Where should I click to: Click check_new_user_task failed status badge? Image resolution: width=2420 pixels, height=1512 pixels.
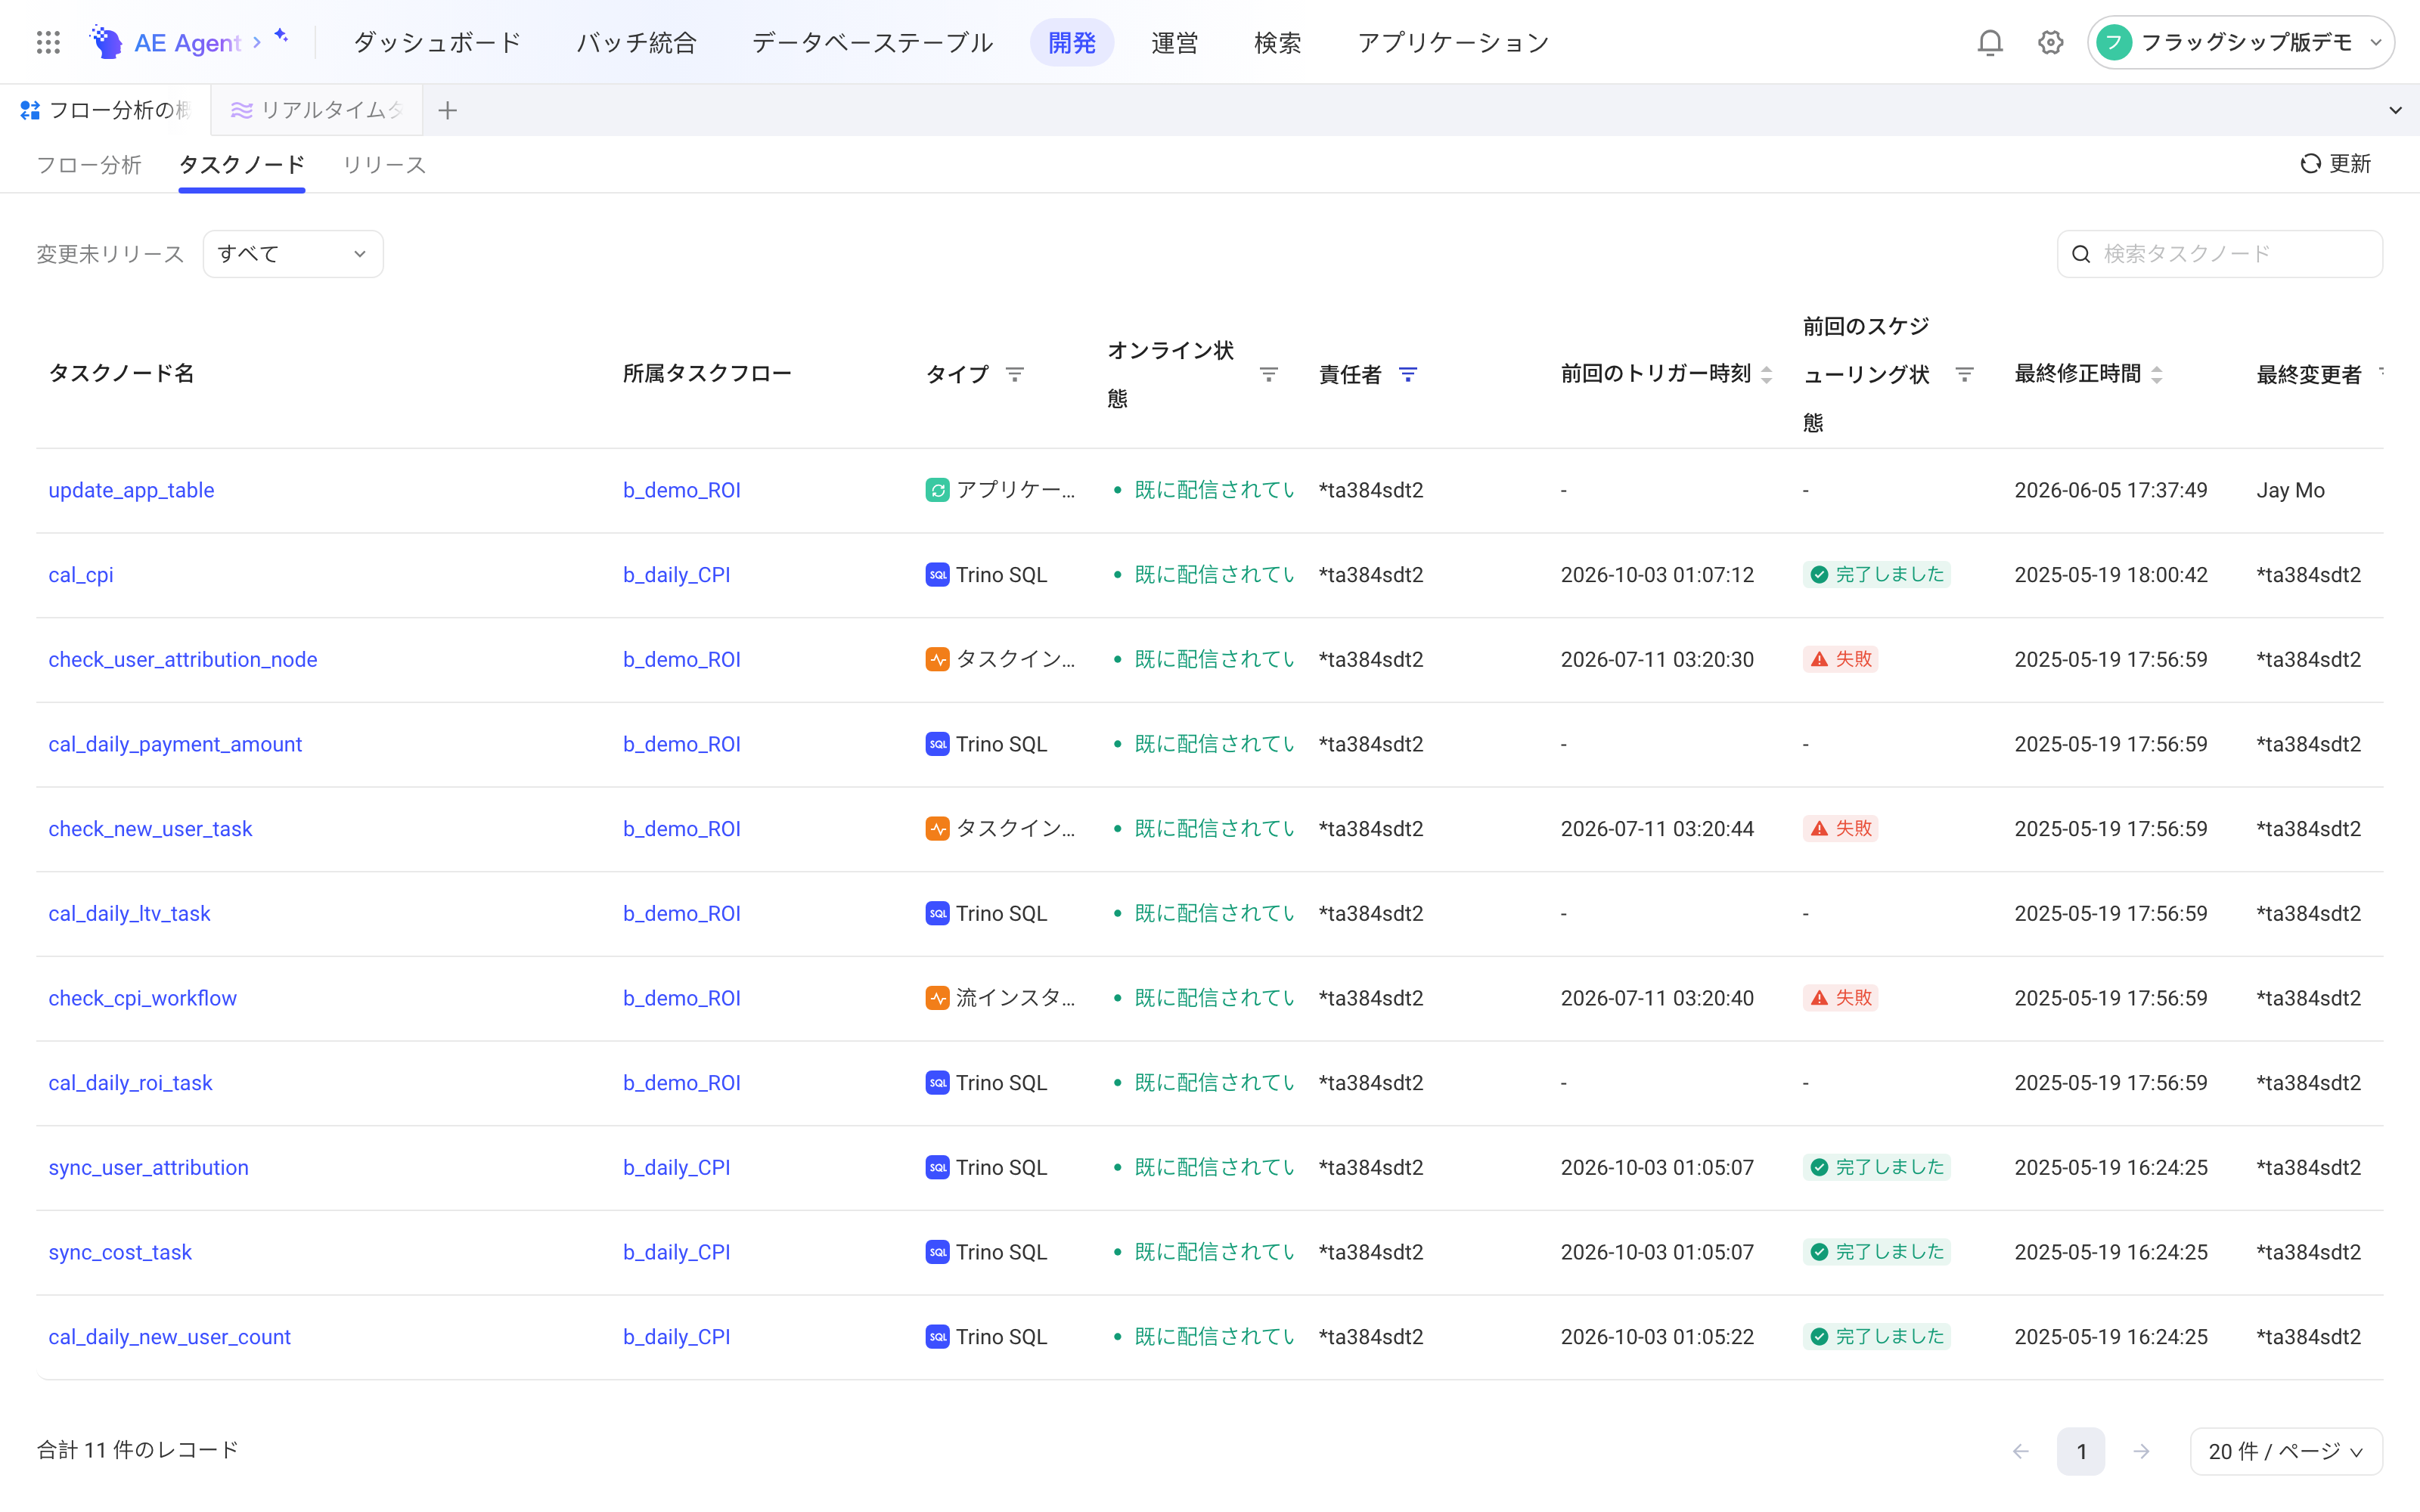(1840, 829)
